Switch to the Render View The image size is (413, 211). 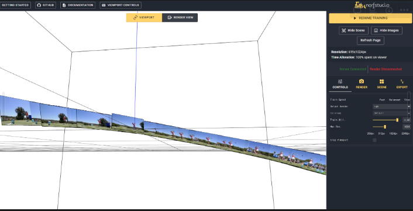(180, 18)
